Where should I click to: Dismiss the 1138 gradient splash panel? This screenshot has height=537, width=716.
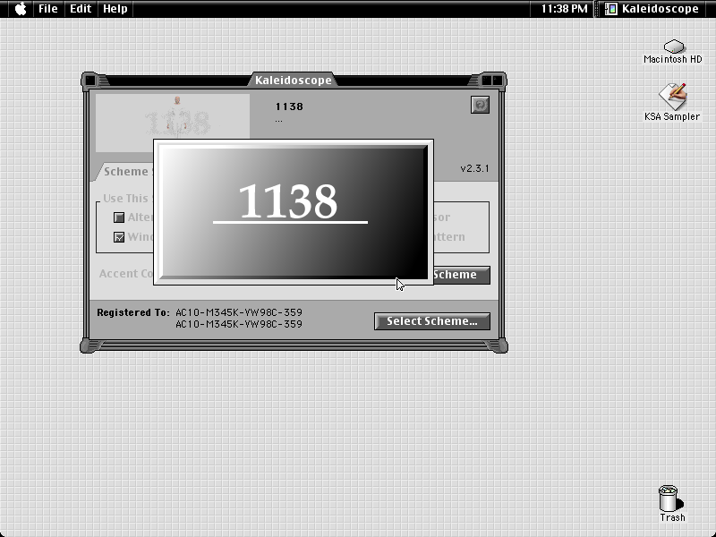[294, 212]
